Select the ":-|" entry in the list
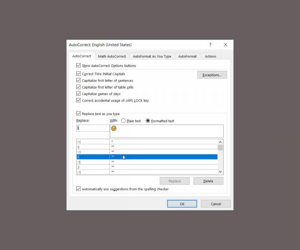The height and width of the screenshot is (250, 300). coord(147,162)
